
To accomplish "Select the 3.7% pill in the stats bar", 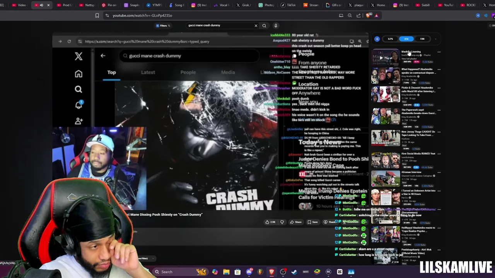I will pos(390,39).
